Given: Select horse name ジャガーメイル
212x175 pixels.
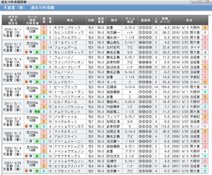Looking at the screenshot, I should click(x=66, y=117).
